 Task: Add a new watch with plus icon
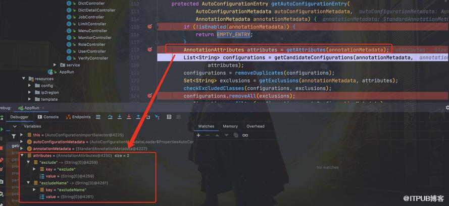coord(198,135)
